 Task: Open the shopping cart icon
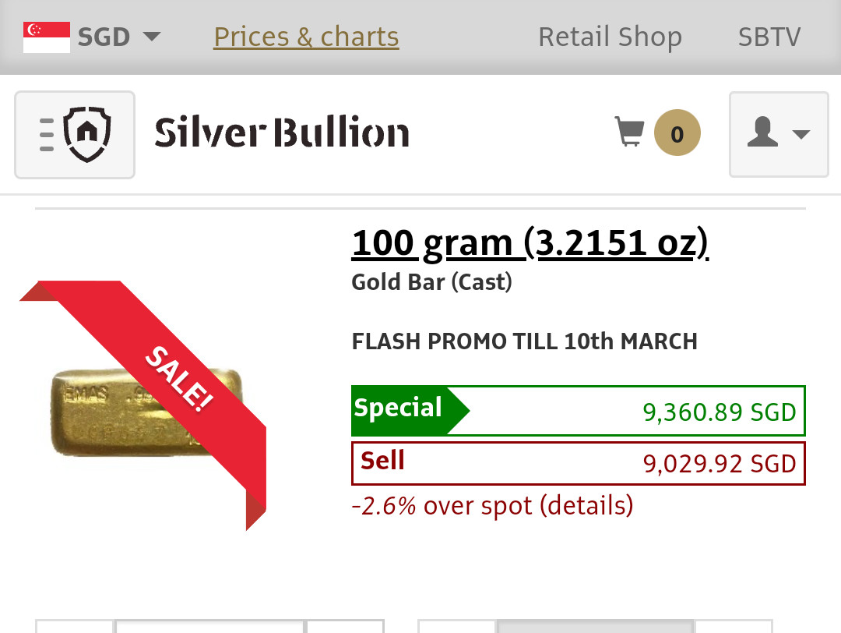tap(630, 133)
